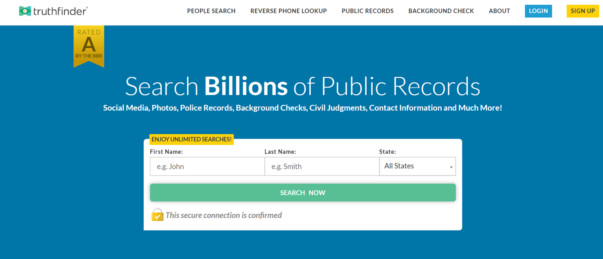Open the Reverse Phone Lookup page
The width and height of the screenshot is (603, 259).
click(289, 11)
